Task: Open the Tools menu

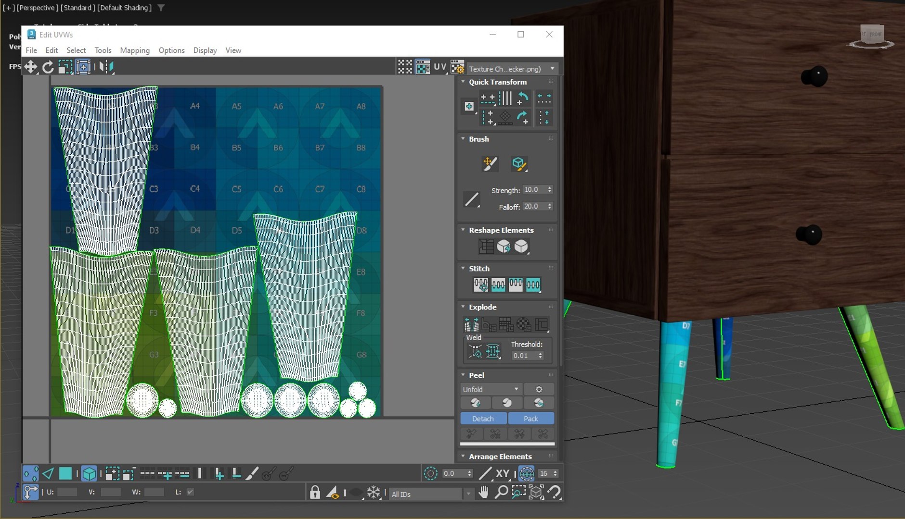Action: click(103, 50)
